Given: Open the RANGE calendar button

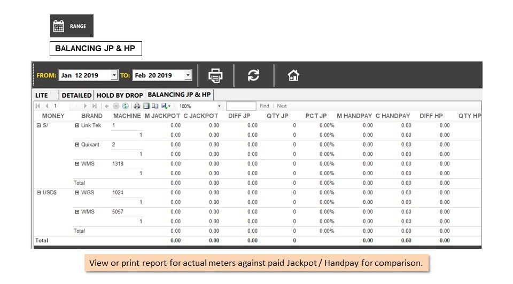Looking at the screenshot, I should [x=72, y=26].
